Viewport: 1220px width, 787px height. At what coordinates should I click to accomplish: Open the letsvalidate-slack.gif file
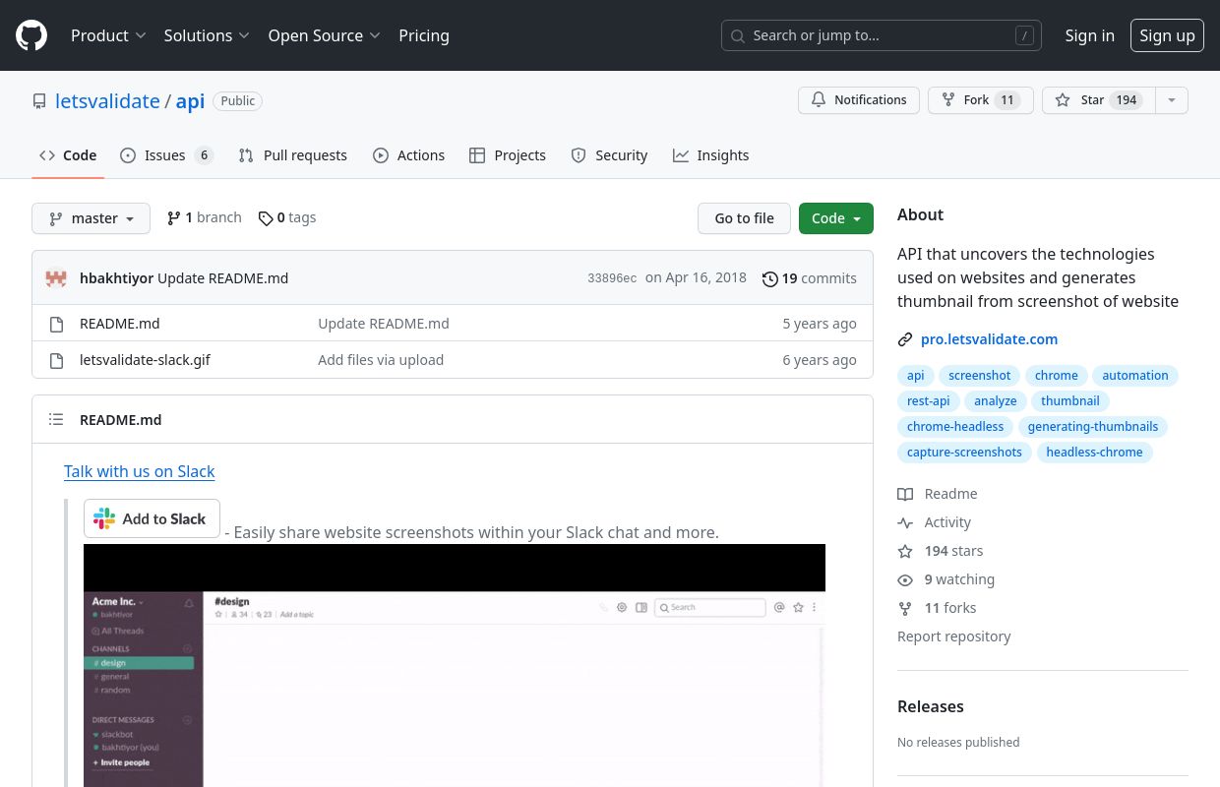click(x=145, y=360)
